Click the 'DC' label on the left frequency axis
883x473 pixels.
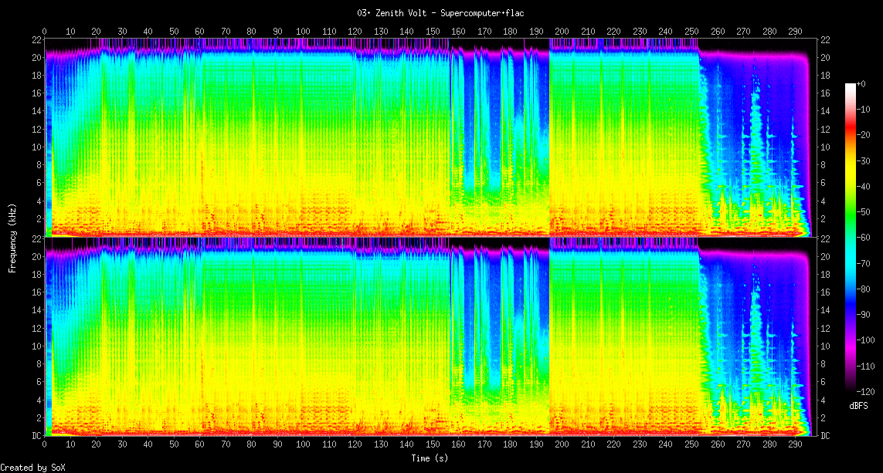(x=35, y=435)
